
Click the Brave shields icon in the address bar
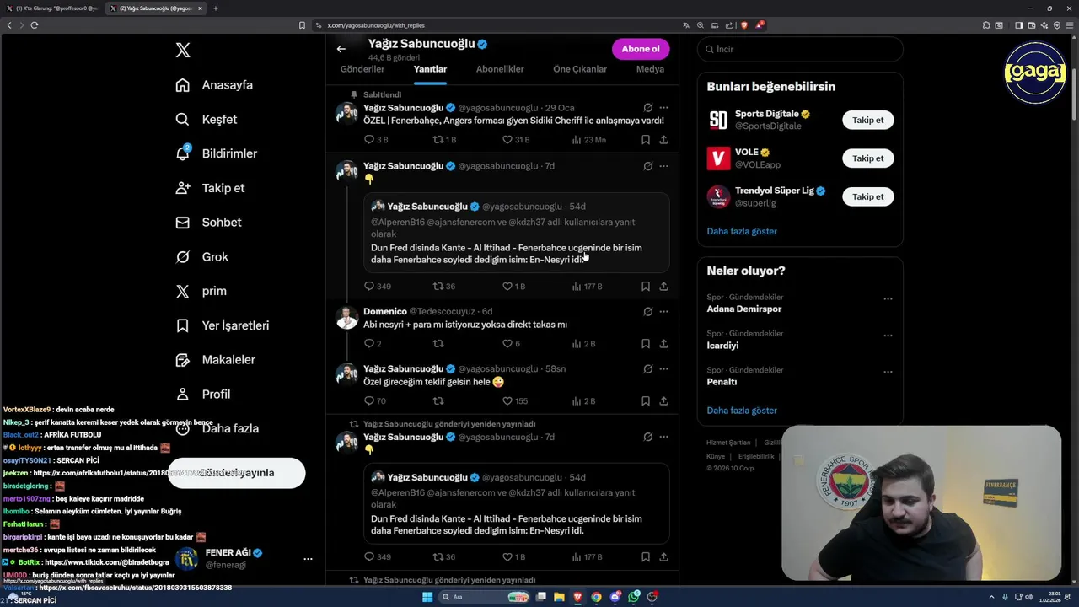744,25
